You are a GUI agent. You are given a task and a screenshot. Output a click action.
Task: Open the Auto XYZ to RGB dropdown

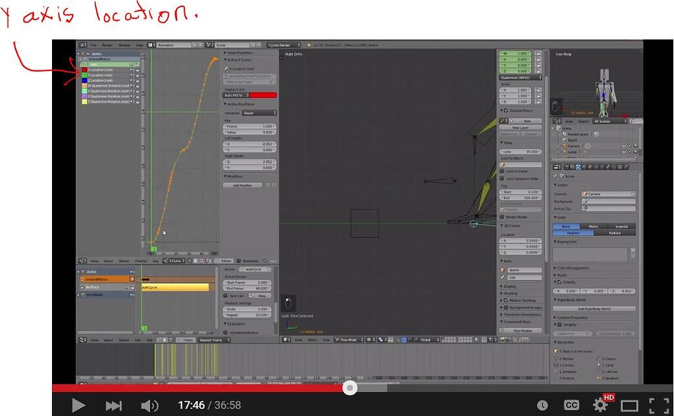coord(236,95)
